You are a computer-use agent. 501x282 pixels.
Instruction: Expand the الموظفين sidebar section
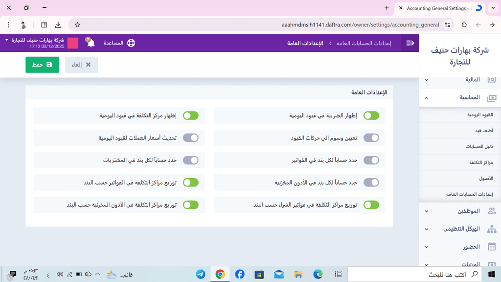(426, 211)
